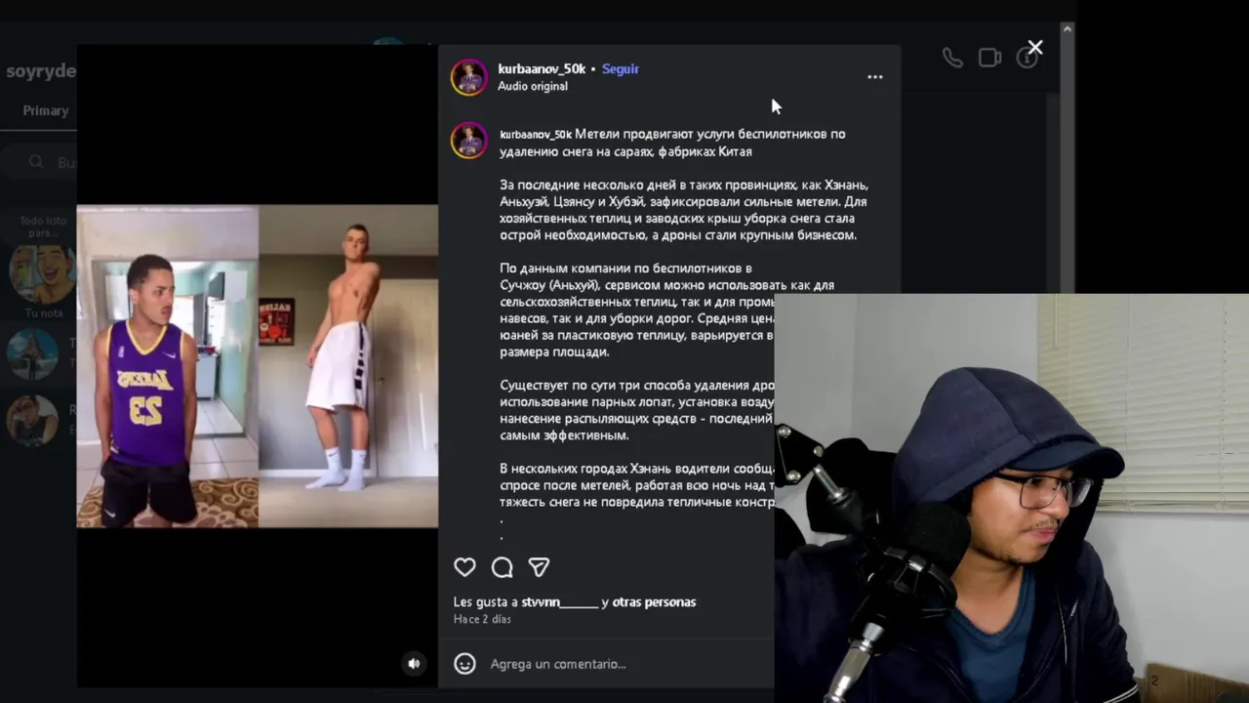Open the stvvnn_____ liker profile
The height and width of the screenshot is (703, 1249).
tap(560, 602)
